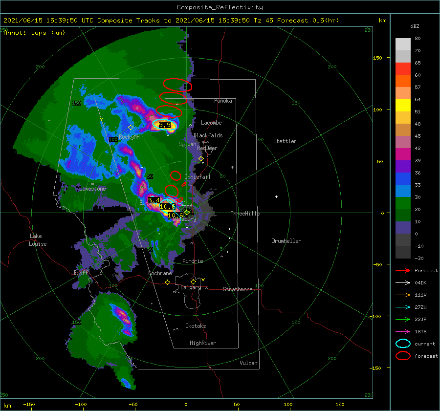Click the 'Annot: tops (km)' annotation text
This screenshot has width=440, height=411.
(35, 33)
